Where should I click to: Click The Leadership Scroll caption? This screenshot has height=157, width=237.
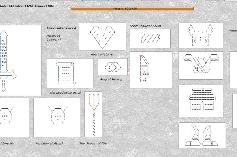click(65, 92)
